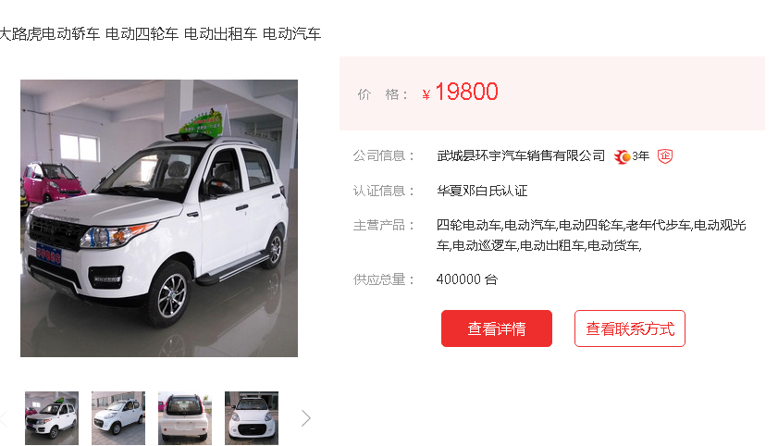Select fourth thumbnail showing car front view
The height and width of the screenshot is (446, 778).
(x=252, y=417)
